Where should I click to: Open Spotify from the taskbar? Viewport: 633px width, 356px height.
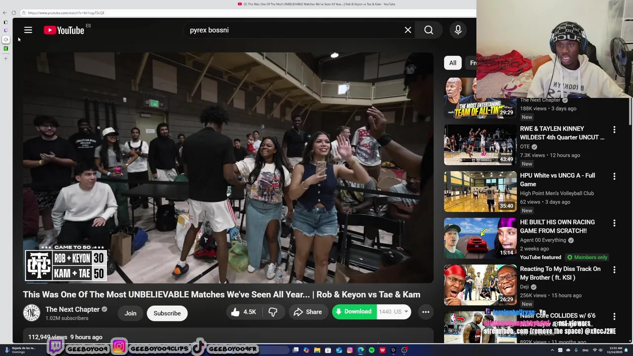click(x=371, y=350)
